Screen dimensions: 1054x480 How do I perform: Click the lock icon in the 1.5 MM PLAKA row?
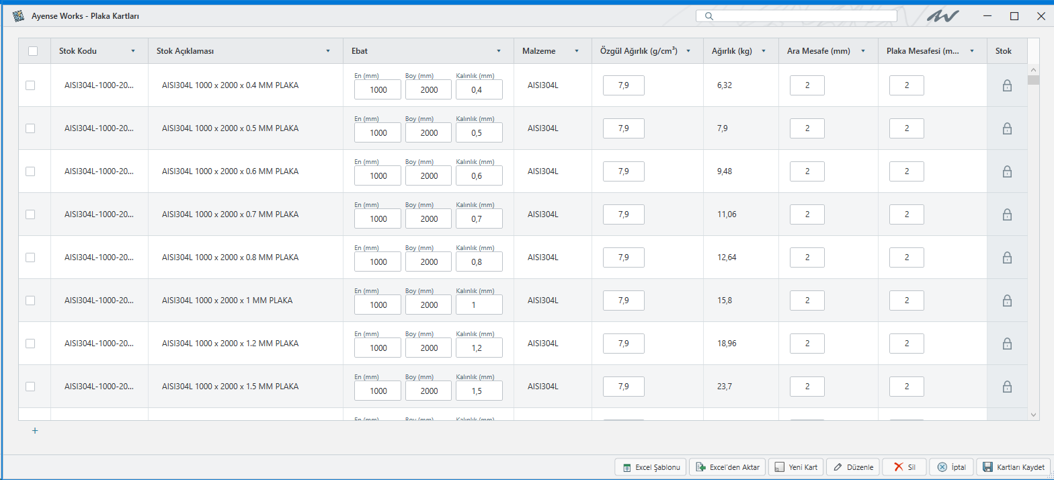[1007, 387]
